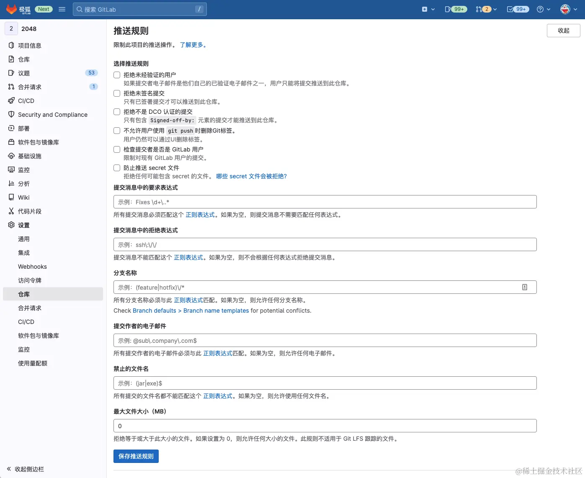Focus 提交作者的电子邮件 input
This screenshot has height=478, width=585.
pos(325,340)
